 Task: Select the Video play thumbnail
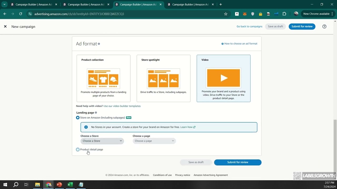click(x=224, y=78)
